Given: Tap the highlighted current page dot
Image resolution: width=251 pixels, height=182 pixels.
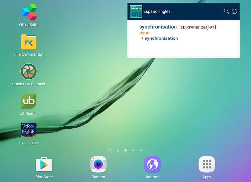Looking at the screenshot, I should tap(125, 150).
